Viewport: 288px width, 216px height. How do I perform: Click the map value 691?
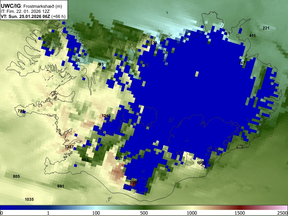tap(61, 186)
